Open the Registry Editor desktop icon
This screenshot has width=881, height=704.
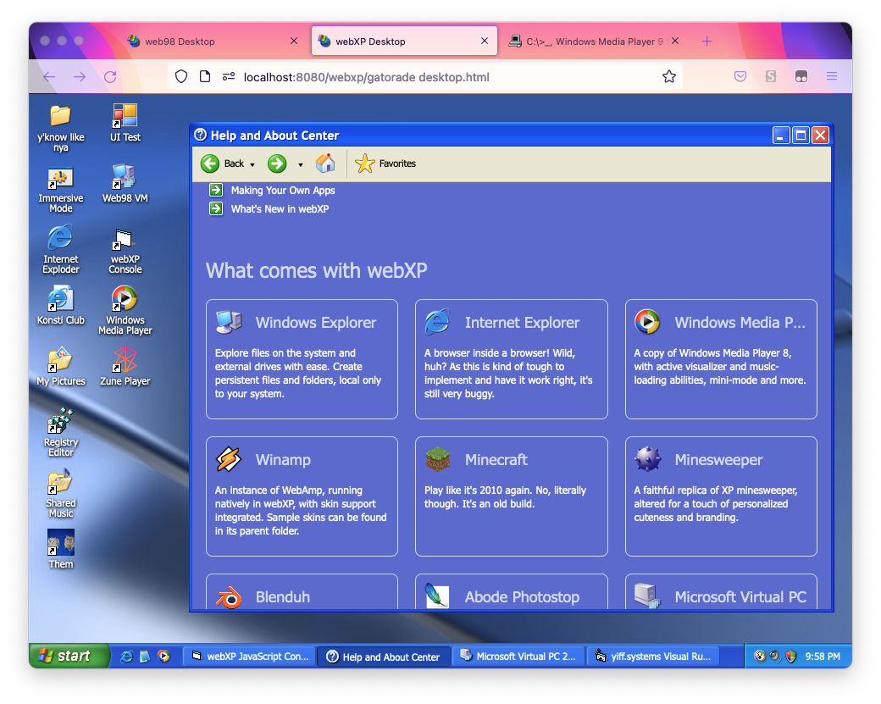point(61,422)
